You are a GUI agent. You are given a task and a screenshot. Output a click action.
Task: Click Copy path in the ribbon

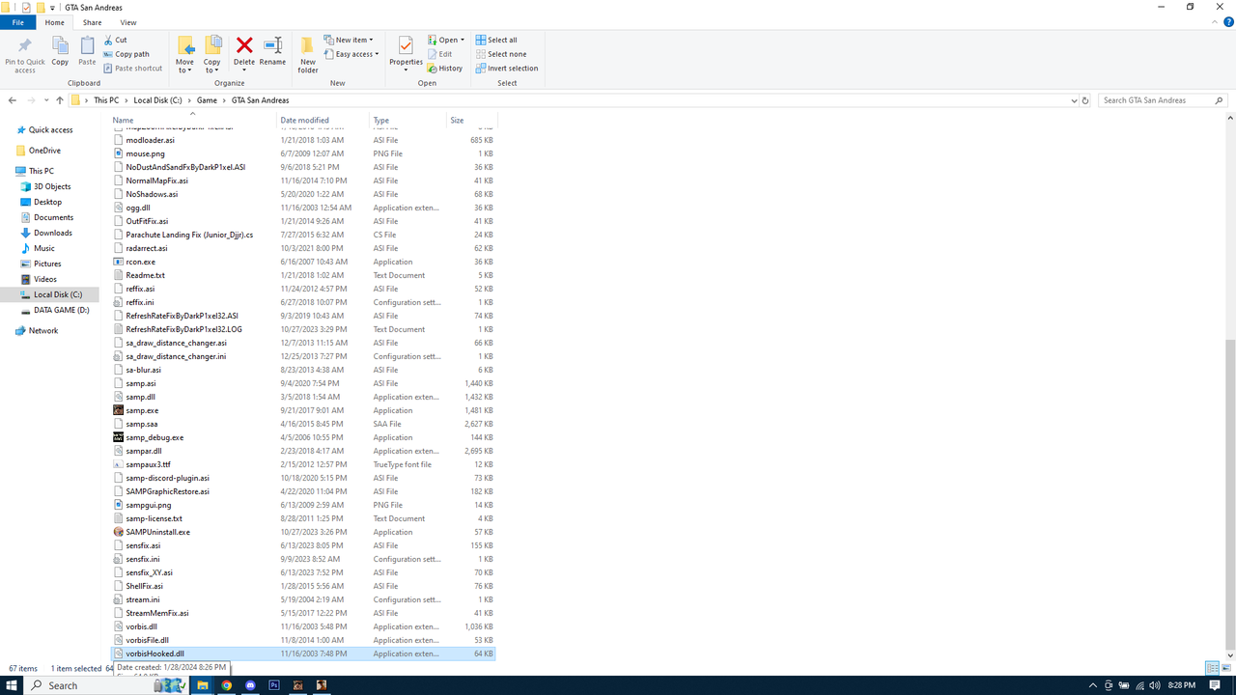(x=126, y=54)
